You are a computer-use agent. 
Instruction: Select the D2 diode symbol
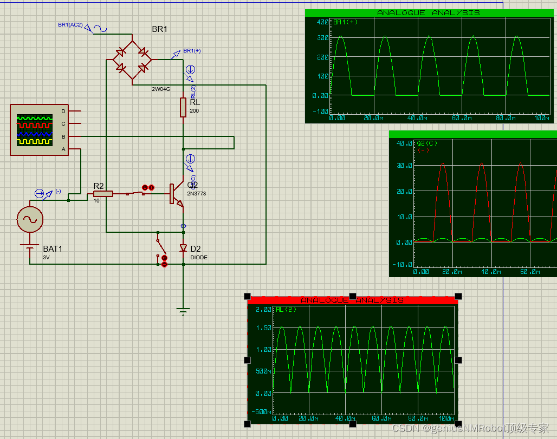click(183, 248)
